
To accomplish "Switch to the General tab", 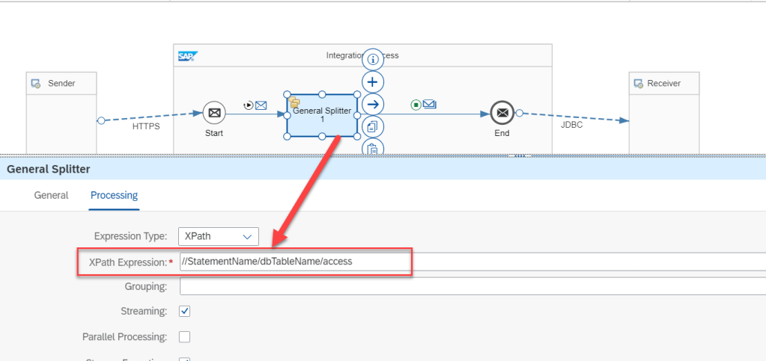I will 51,195.
